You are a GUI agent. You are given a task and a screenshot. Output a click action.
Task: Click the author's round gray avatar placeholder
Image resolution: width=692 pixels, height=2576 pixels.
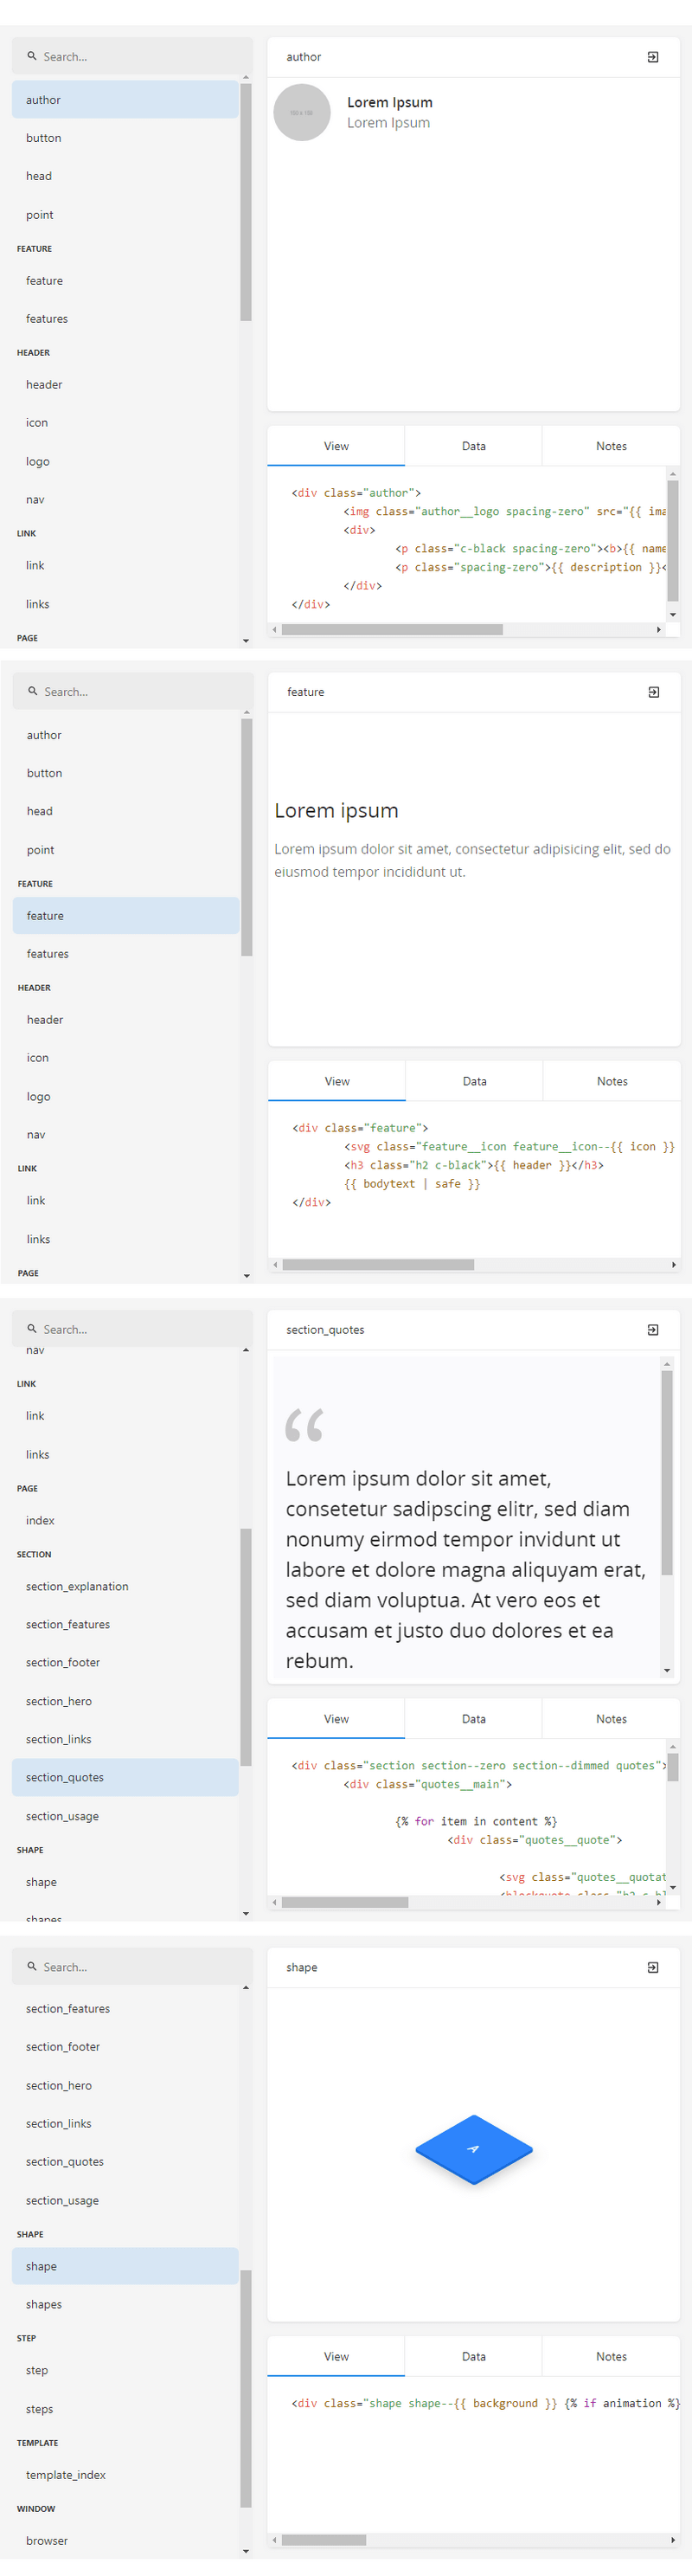302,112
